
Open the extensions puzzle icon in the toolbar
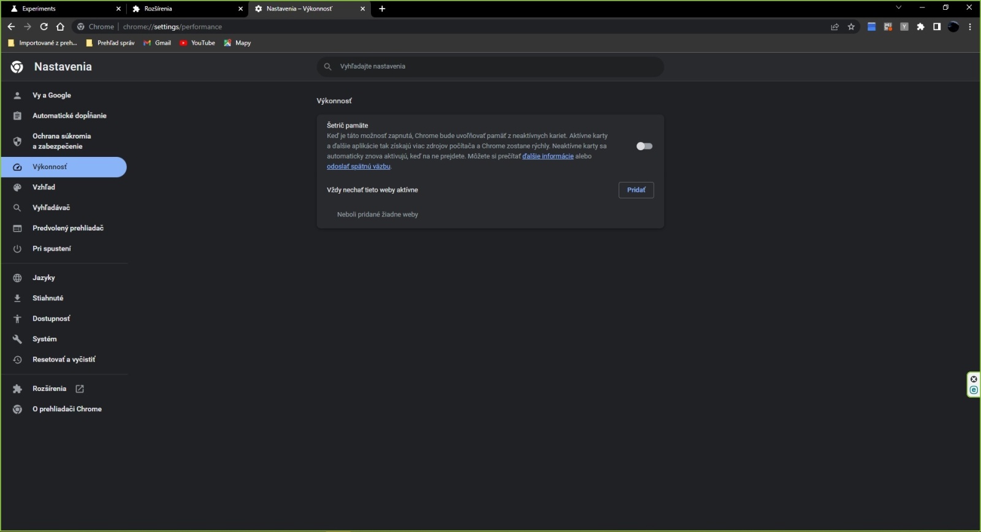[x=920, y=27]
